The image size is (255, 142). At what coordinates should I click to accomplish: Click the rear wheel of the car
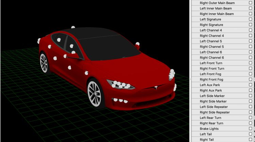45,63
